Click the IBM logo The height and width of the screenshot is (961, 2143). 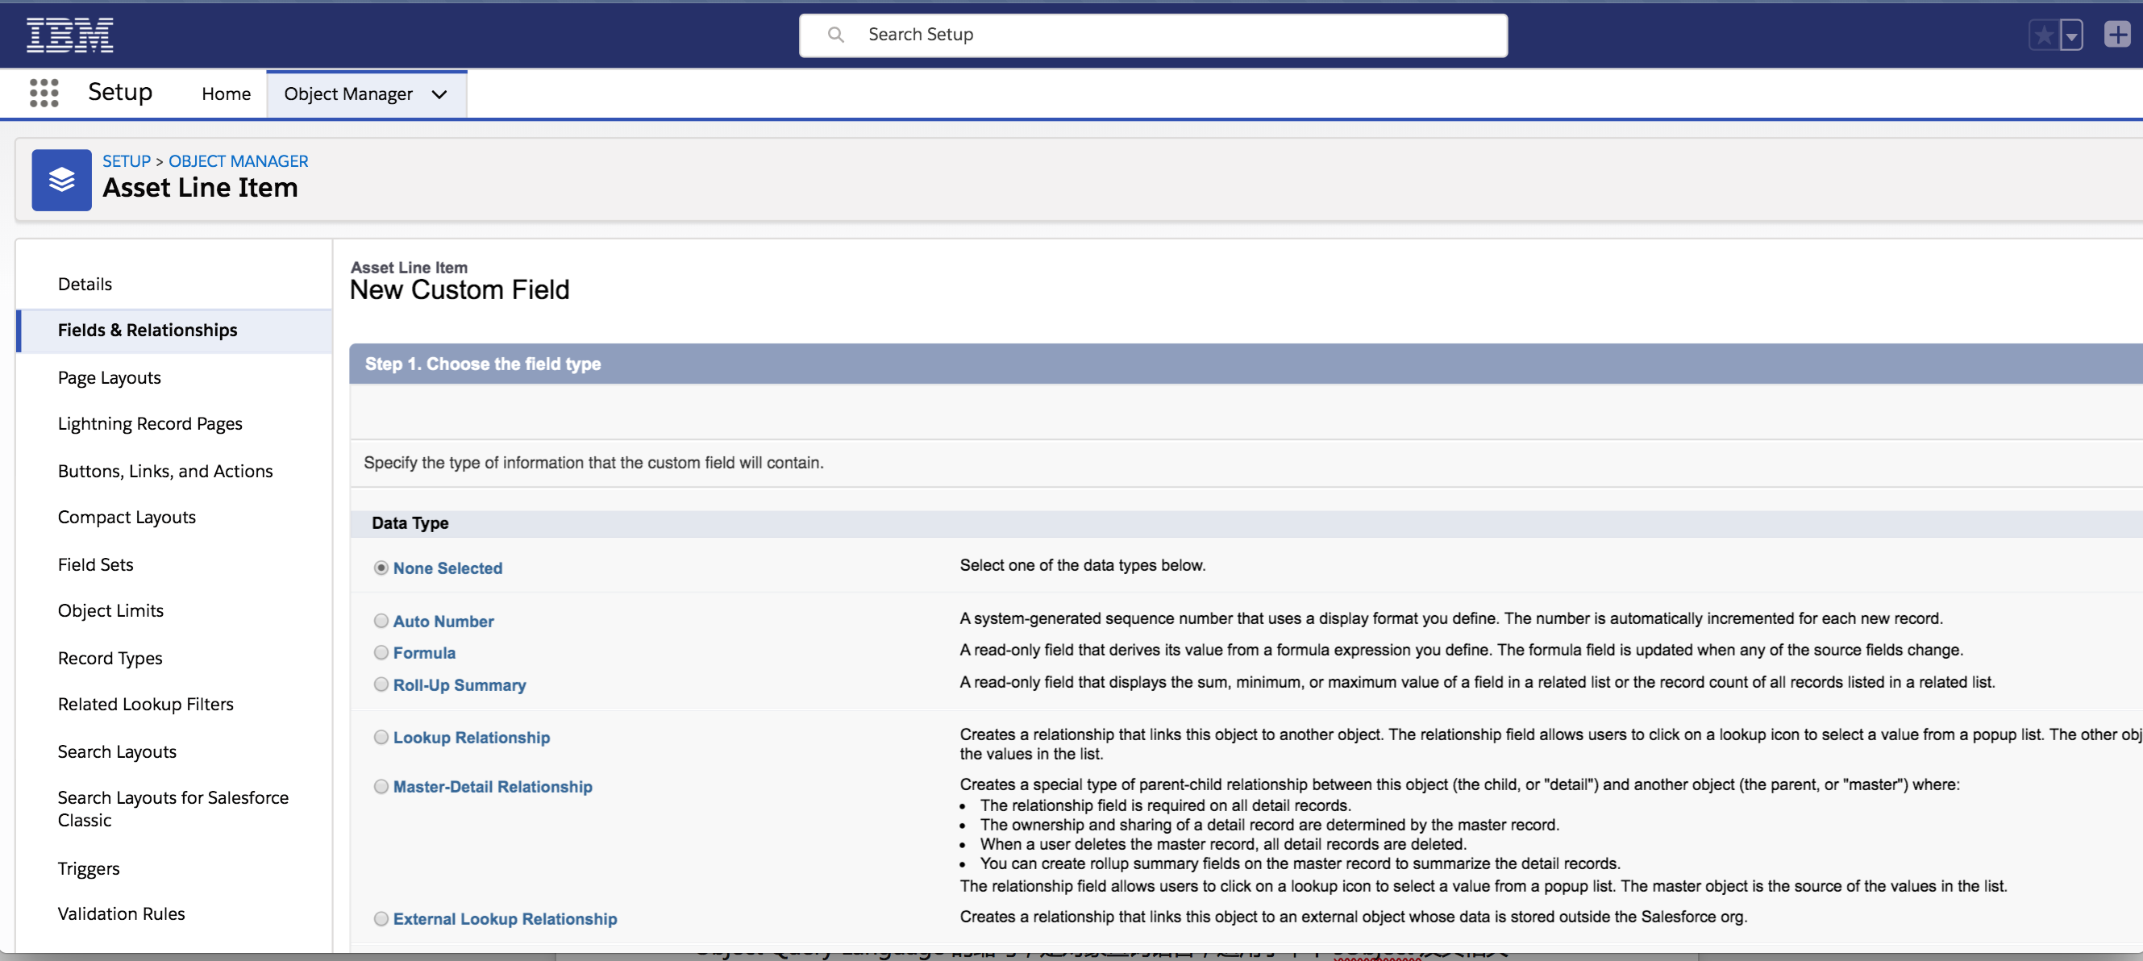pyautogui.click(x=70, y=35)
